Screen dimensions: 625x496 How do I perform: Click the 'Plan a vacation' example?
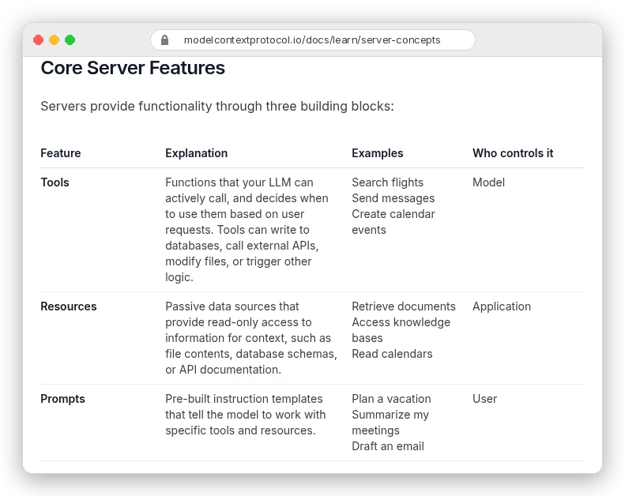click(391, 399)
